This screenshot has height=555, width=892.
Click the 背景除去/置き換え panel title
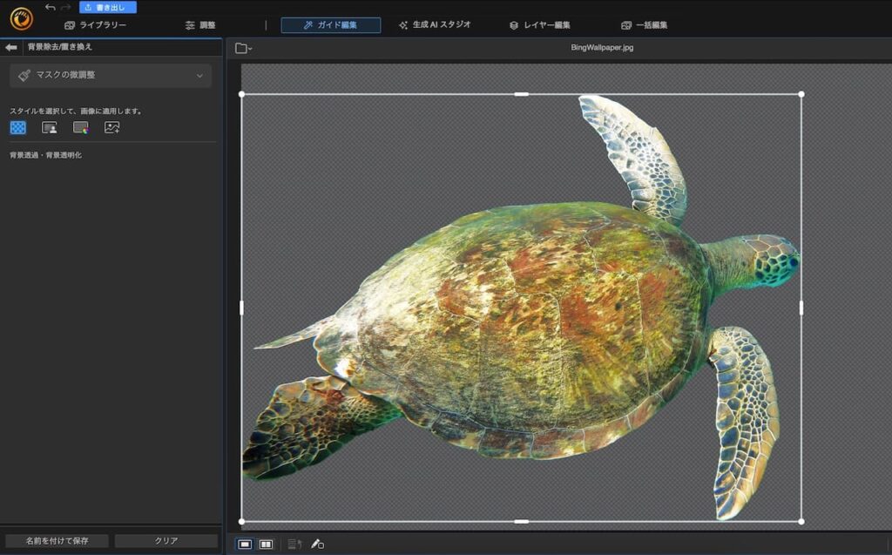[60, 47]
